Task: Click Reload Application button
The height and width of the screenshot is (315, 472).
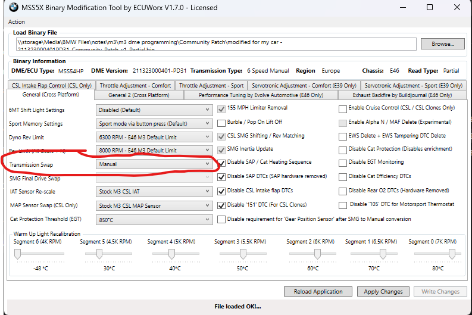Action: click(x=318, y=292)
